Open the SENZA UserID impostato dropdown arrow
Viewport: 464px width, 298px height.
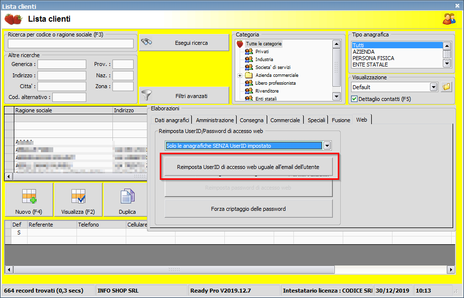(x=327, y=146)
